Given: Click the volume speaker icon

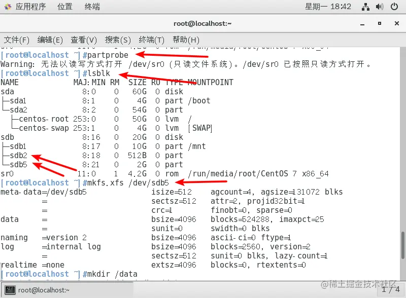Looking at the screenshot, I should click(x=379, y=7).
